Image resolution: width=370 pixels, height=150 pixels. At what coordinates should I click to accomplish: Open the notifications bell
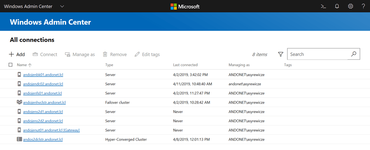pos(337,6)
